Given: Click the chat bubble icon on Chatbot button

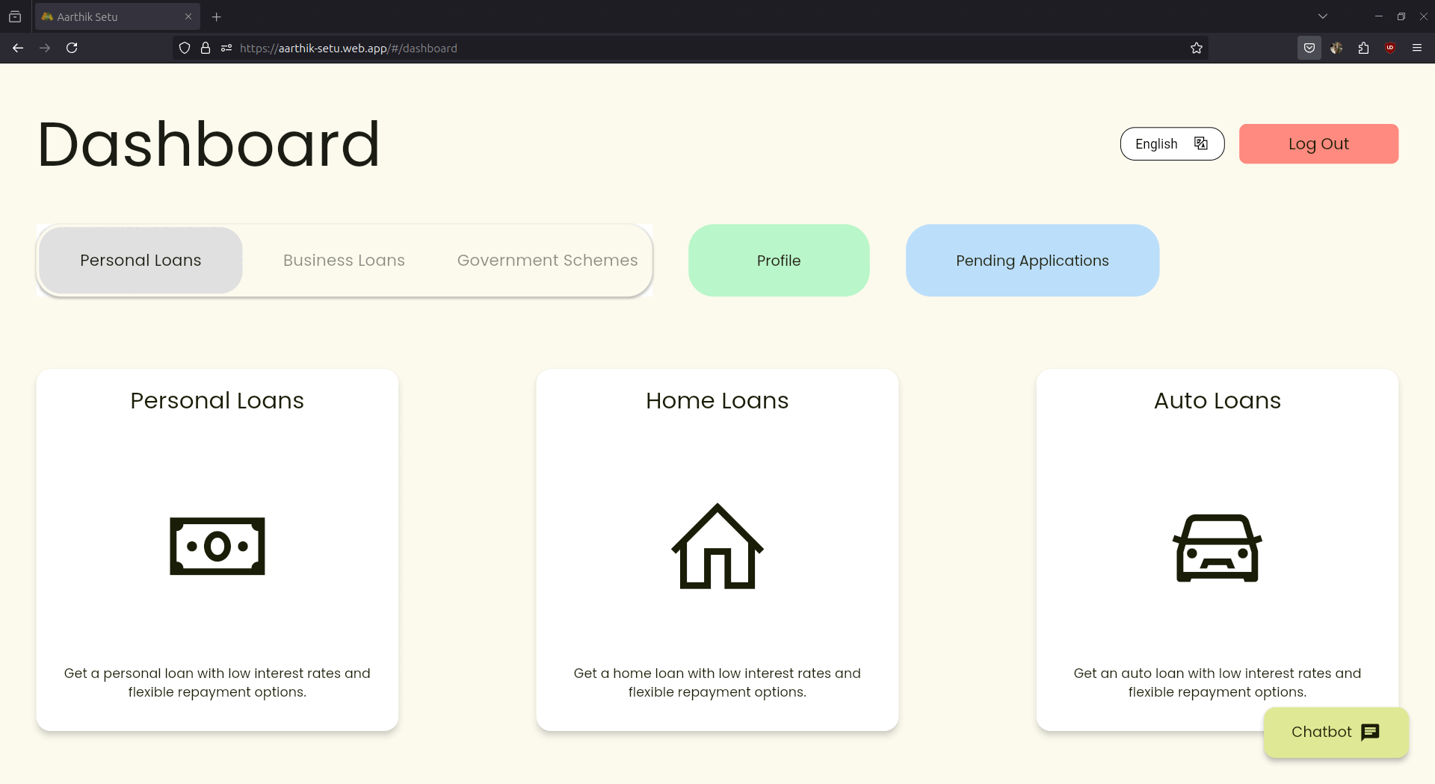Looking at the screenshot, I should coord(1370,732).
